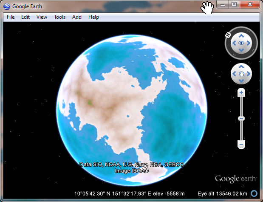Open the View menu
263x202 pixels.
42,17
